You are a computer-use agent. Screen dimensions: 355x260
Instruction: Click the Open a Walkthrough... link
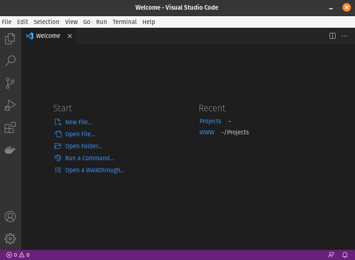point(95,170)
